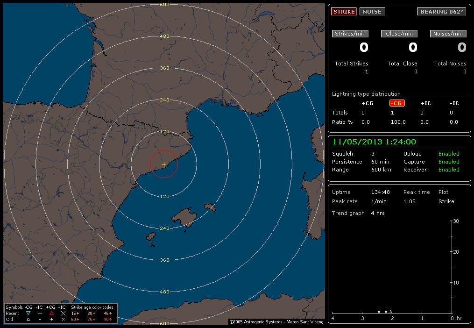The height and width of the screenshot is (328, 474).
Task: Click the old -CG yellow triangle symbol
Action: 28,319
